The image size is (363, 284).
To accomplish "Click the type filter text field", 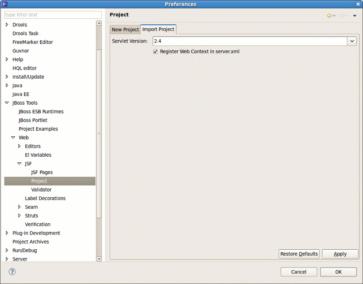I will point(53,15).
